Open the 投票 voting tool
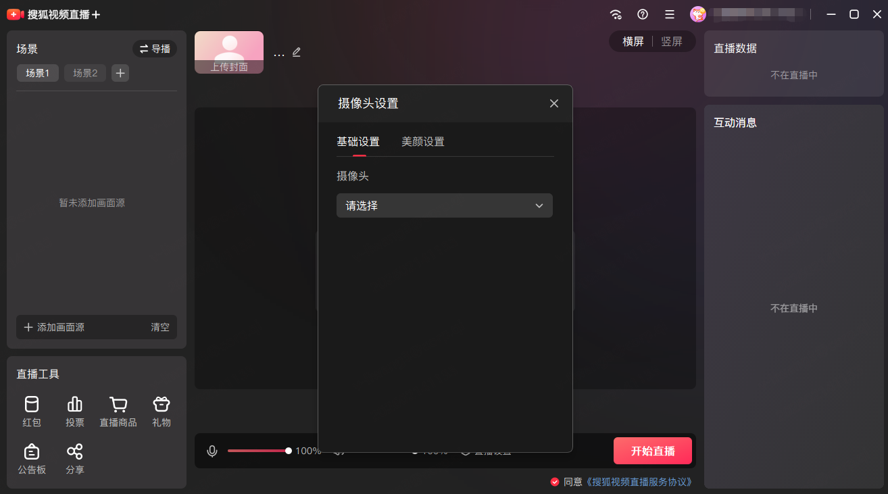The height and width of the screenshot is (494, 888). (x=75, y=411)
